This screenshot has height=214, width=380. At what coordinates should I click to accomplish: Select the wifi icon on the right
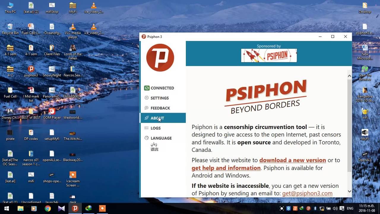(365, 114)
